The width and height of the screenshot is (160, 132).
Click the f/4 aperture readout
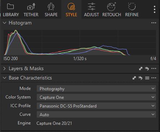(153, 59)
